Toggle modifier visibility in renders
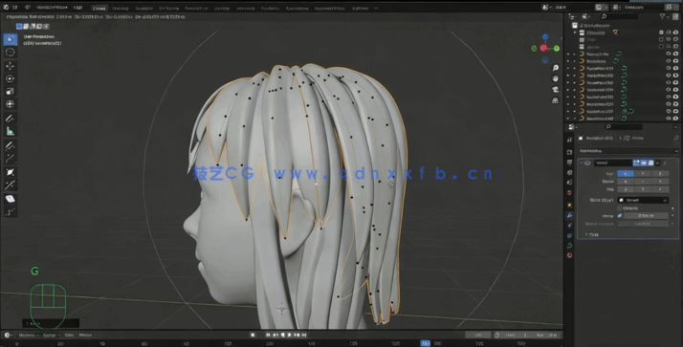Screen dimensions: 683x347 pyautogui.click(x=650, y=163)
